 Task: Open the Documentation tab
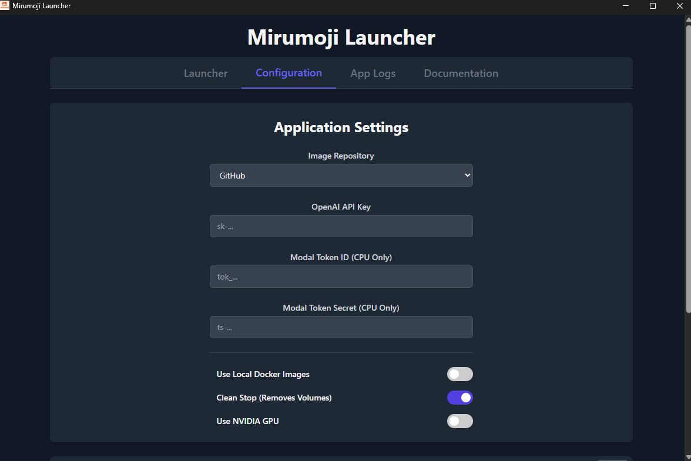[x=461, y=73]
